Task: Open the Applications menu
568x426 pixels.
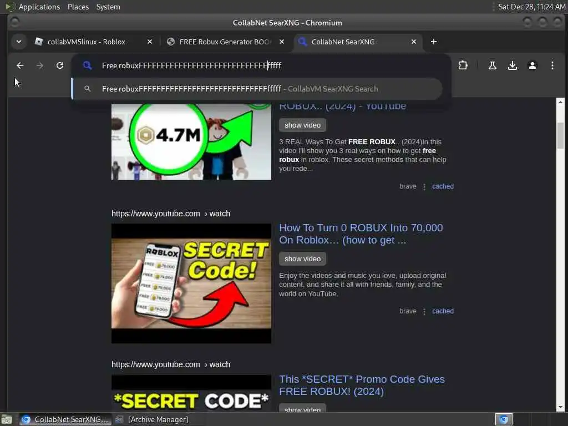Action: coord(39,7)
